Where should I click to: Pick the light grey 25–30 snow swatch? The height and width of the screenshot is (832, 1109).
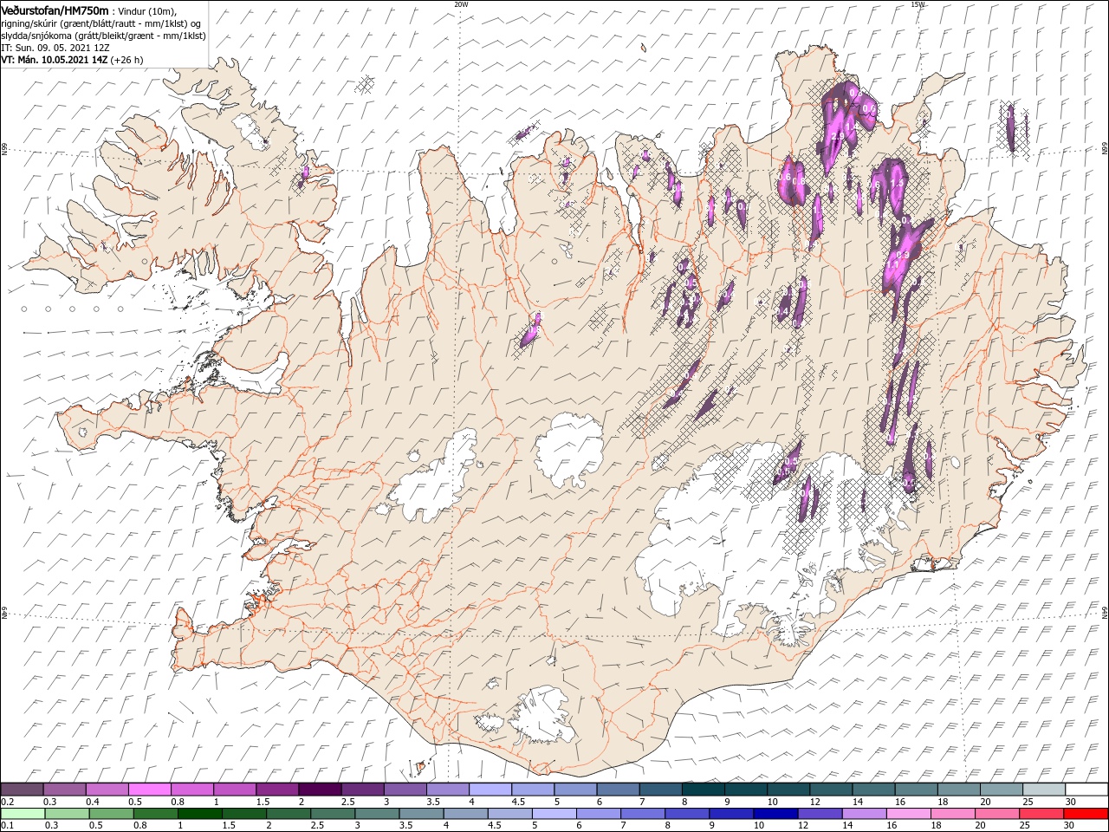coord(1044,789)
